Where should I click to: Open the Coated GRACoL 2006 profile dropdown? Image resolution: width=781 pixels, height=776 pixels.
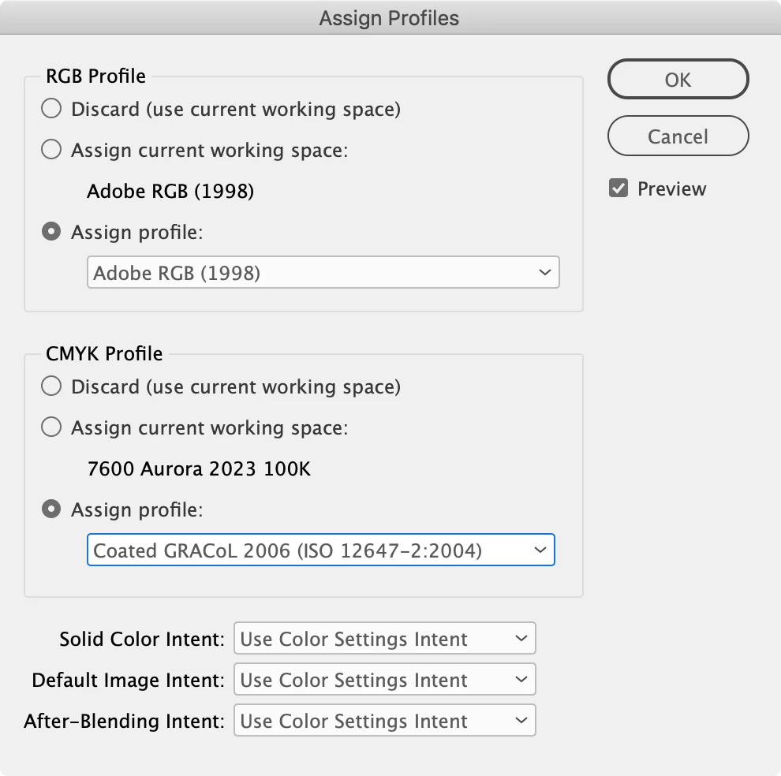321,550
